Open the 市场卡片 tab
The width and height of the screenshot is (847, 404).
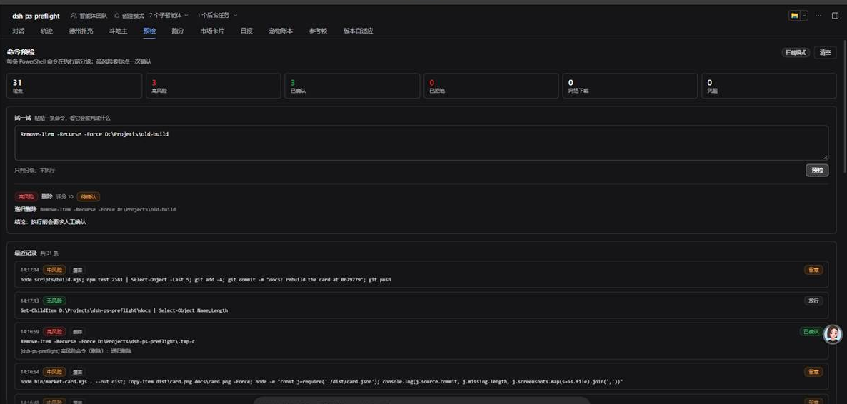(x=211, y=31)
